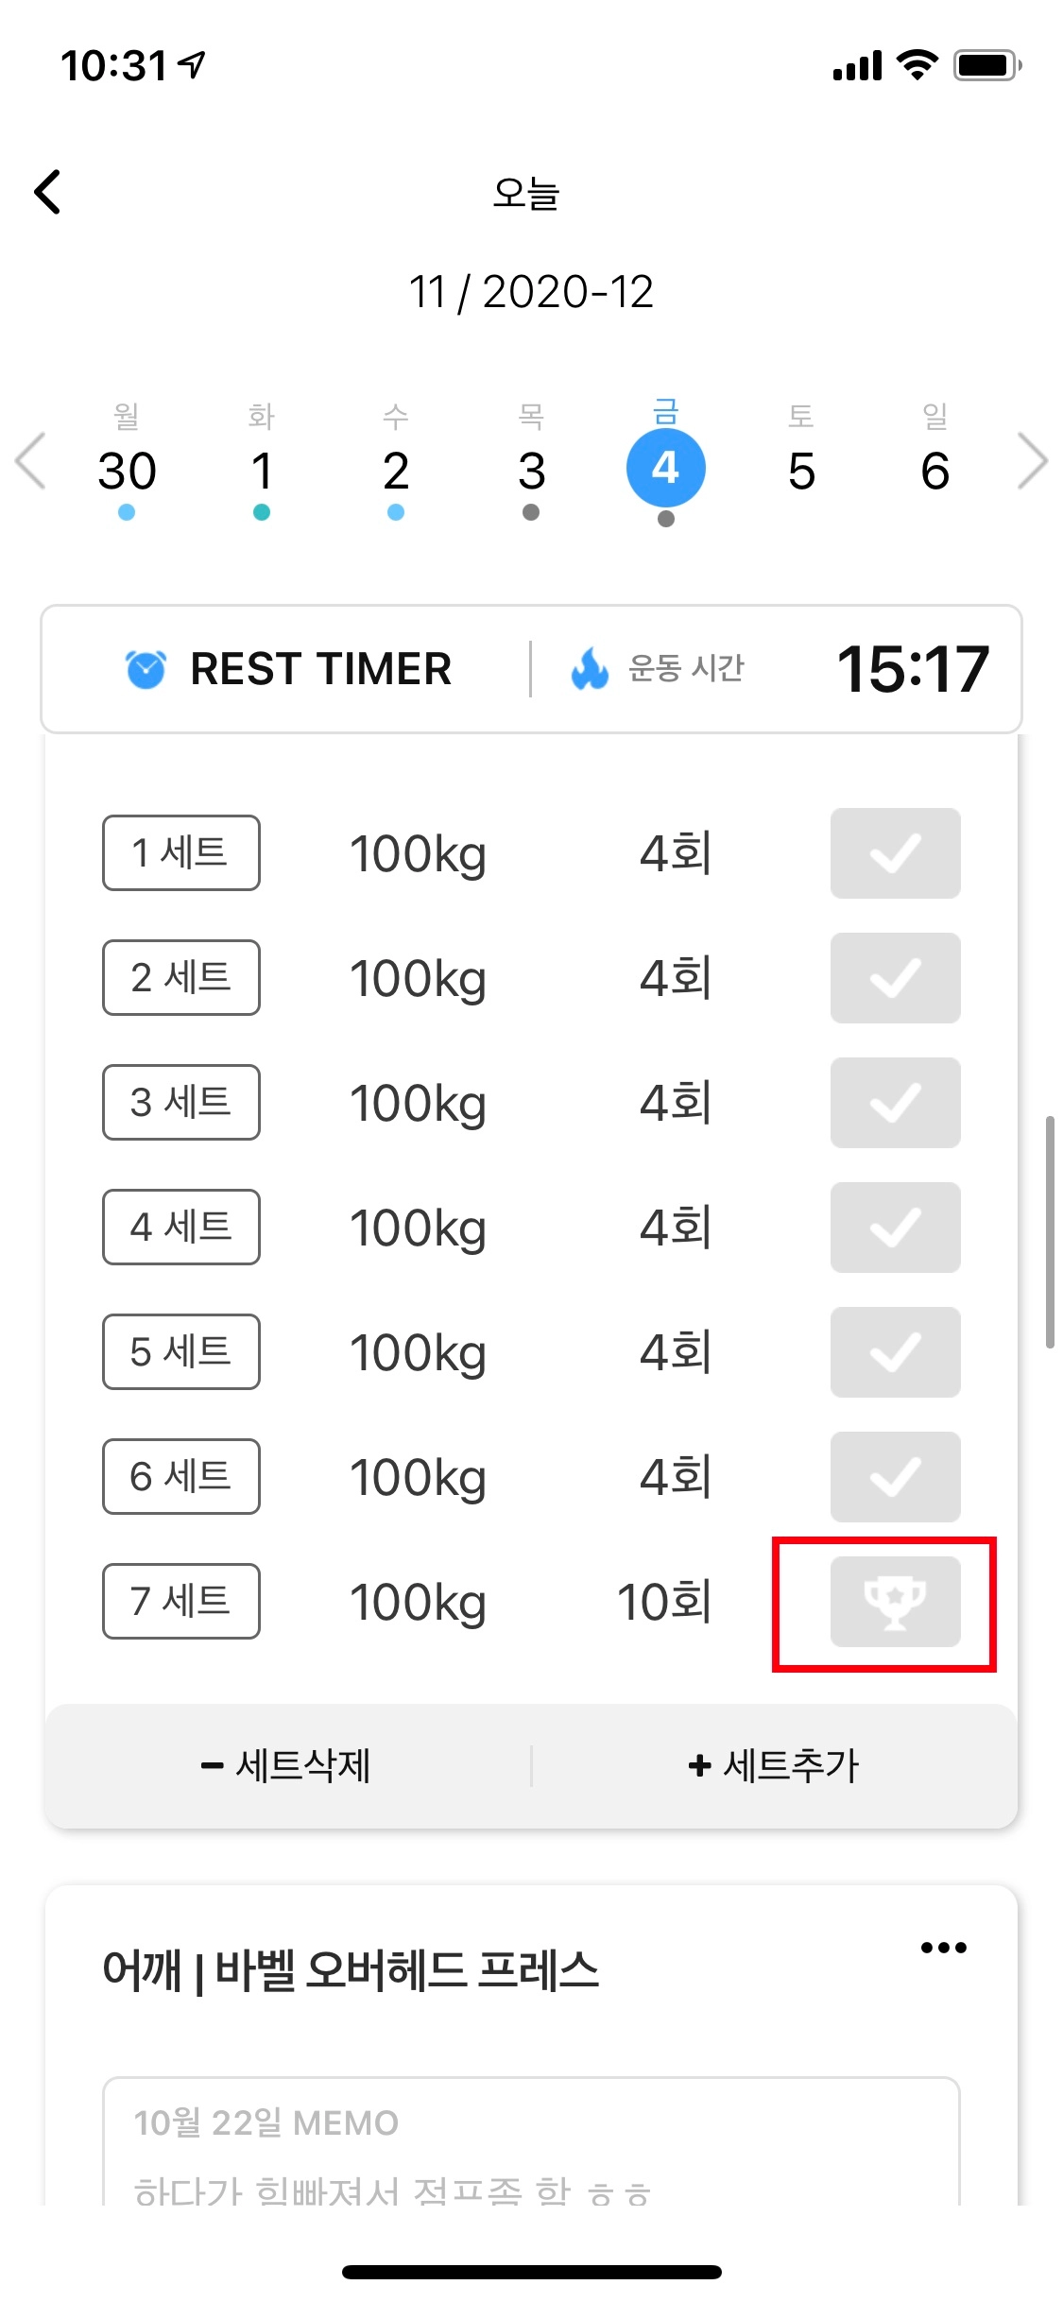This screenshot has width=1063, height=2302.
Task: Tap the plus icon for 세트추가
Action: click(x=699, y=1765)
